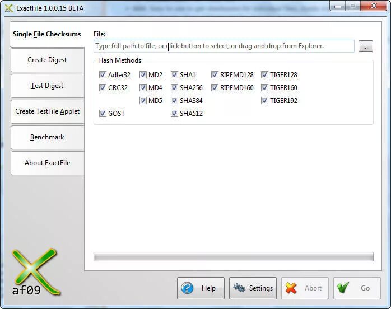Disable the SHA512 hash method

pos(174,114)
